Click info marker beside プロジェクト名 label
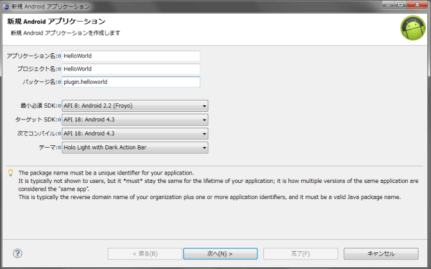 [59, 69]
